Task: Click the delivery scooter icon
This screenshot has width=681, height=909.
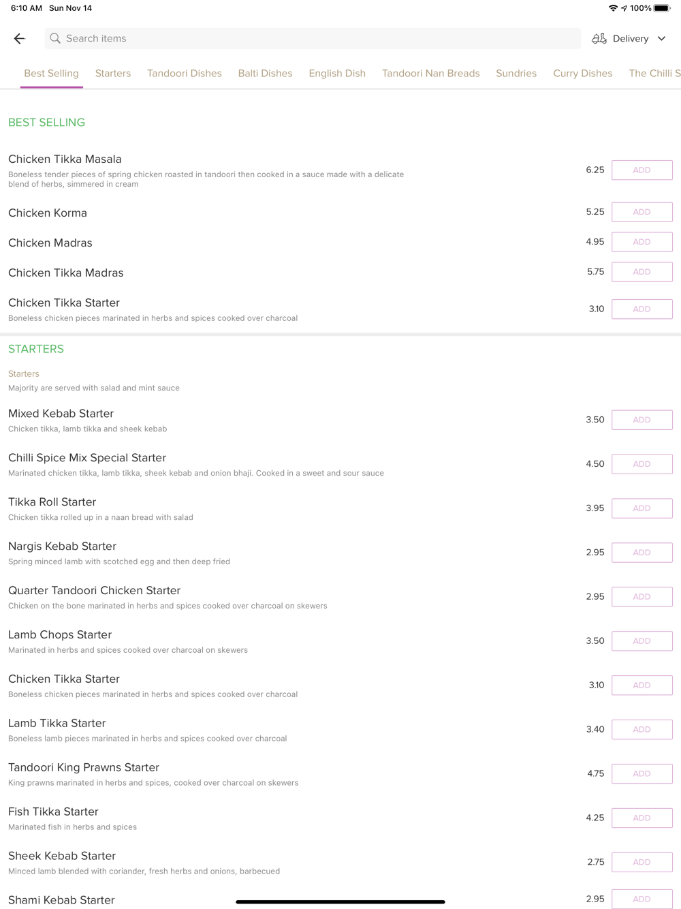Action: click(599, 39)
